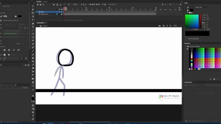Image resolution: width=221 pixels, height=124 pixels.
Task: Select the Line tool
Action: point(33,30)
